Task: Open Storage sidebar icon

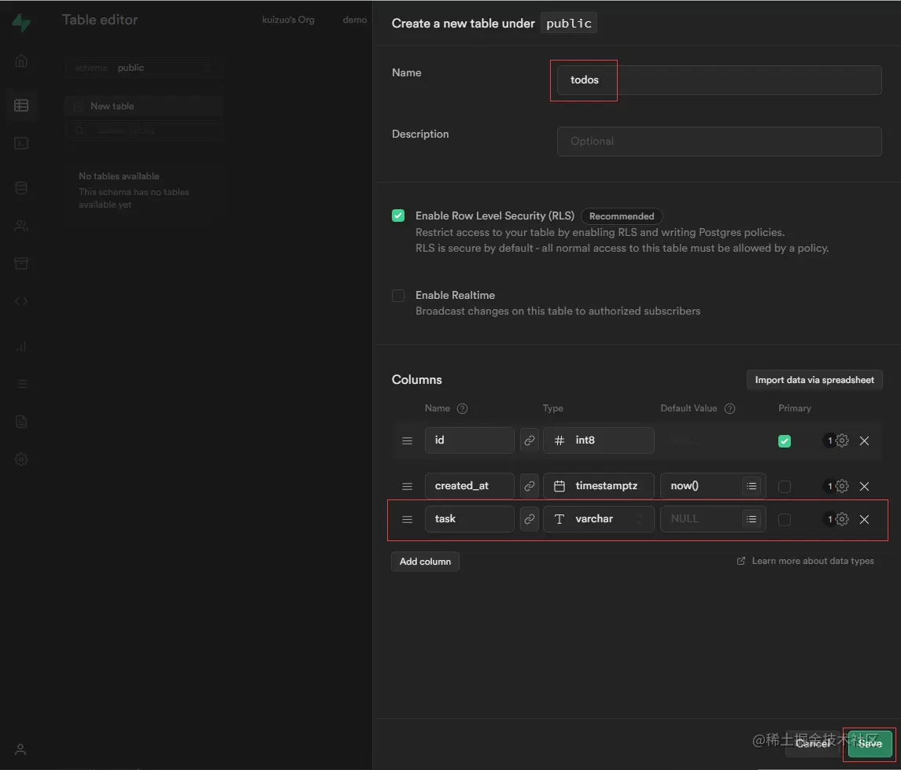Action: click(x=21, y=263)
